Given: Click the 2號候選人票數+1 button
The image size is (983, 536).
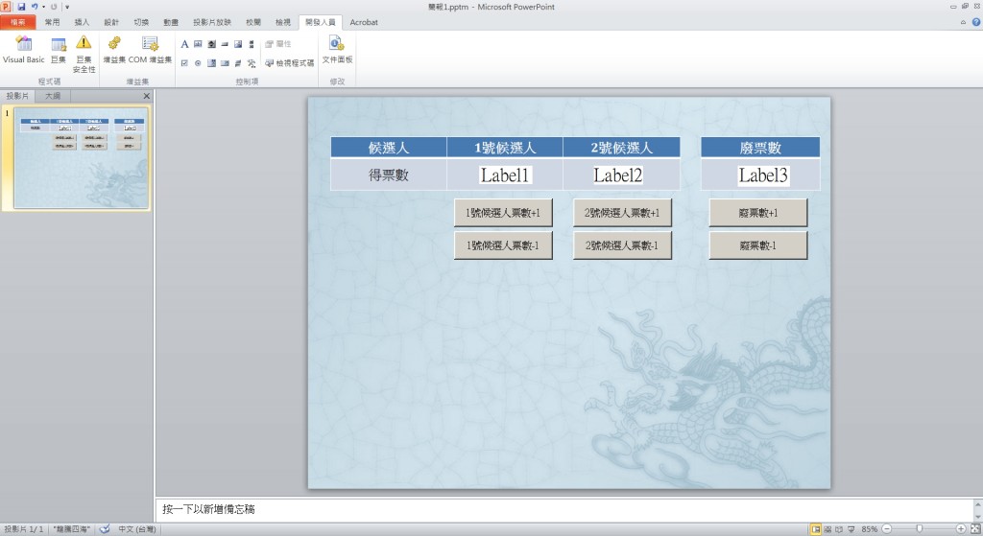Looking at the screenshot, I should pos(622,213).
